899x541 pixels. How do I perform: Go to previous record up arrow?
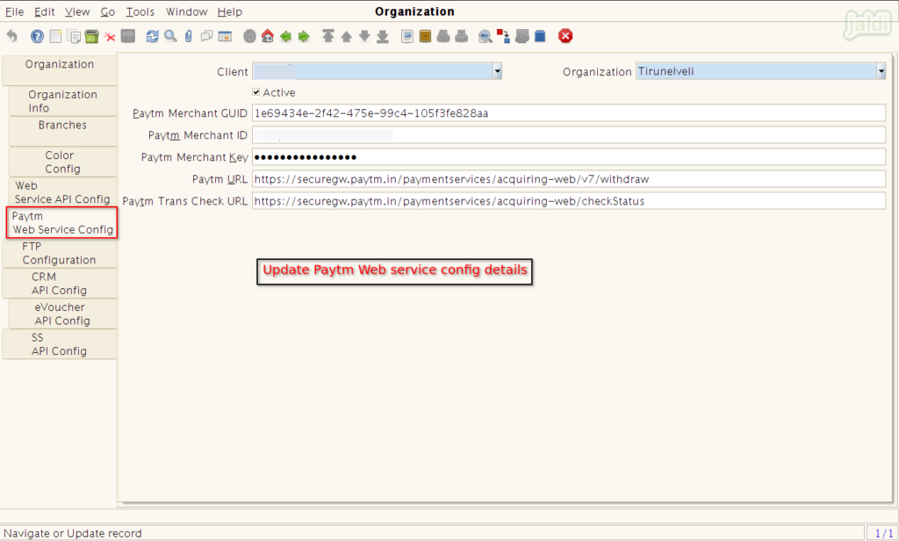pos(346,36)
